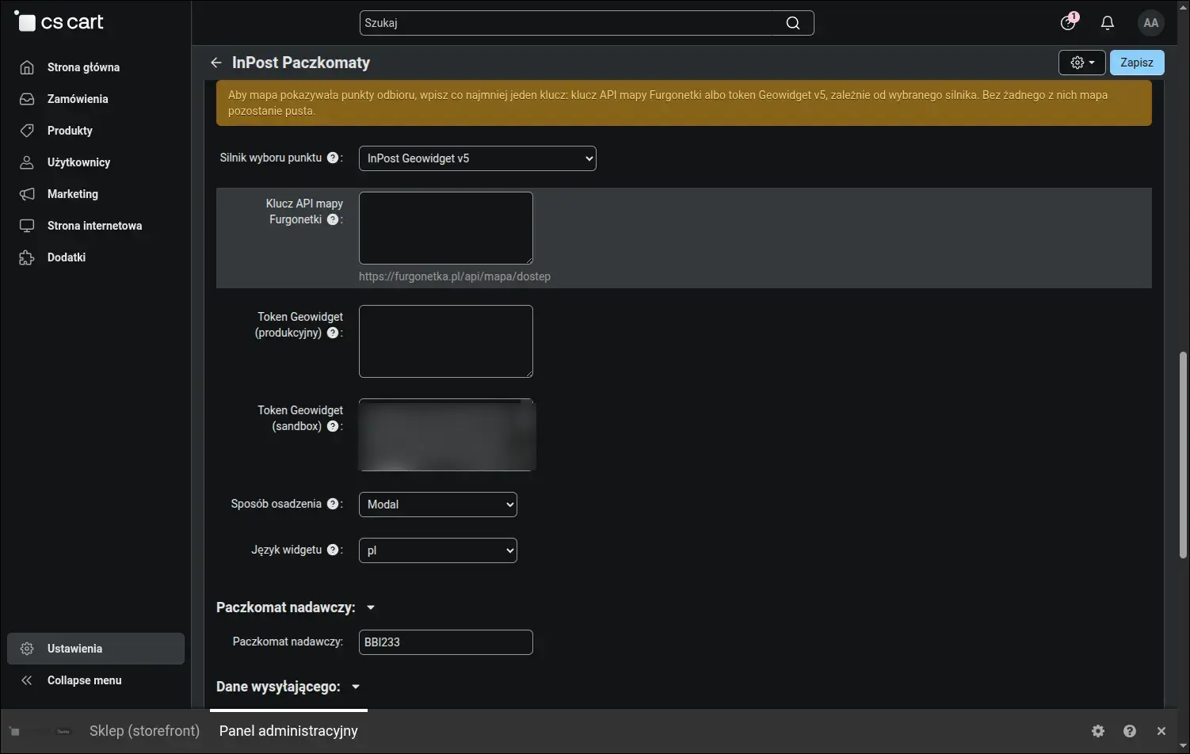Image resolution: width=1190 pixels, height=754 pixels.
Task: Click the Collapse menu double-chevron icon
Action: click(x=27, y=680)
